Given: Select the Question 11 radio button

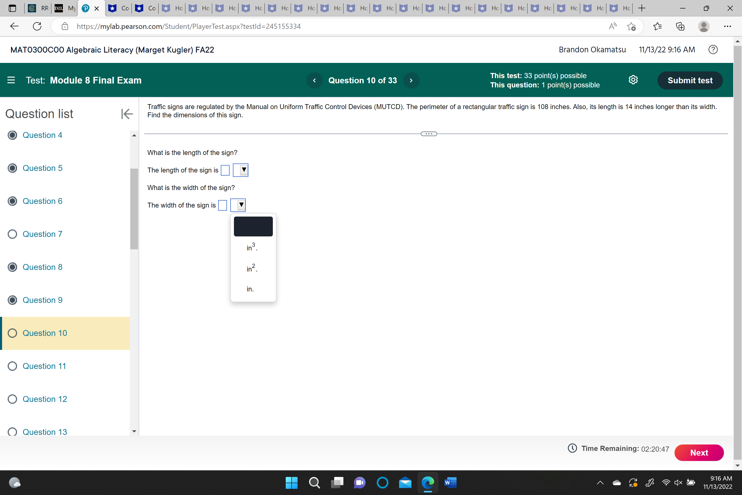Looking at the screenshot, I should coord(12,366).
